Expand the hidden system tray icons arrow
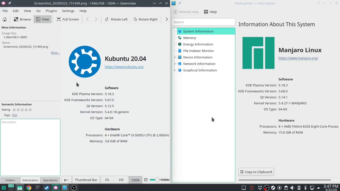The width and height of the screenshot is (340, 191). point(318,188)
